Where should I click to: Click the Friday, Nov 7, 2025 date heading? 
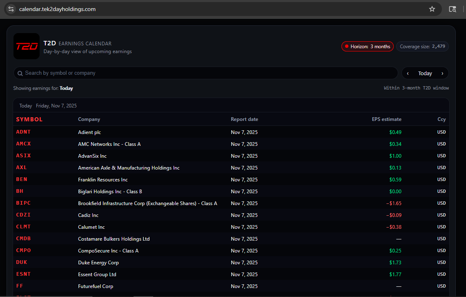56,106
